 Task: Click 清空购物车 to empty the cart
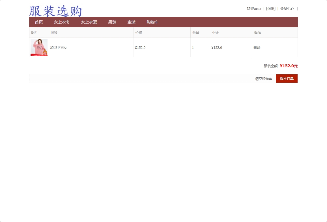tap(264, 79)
